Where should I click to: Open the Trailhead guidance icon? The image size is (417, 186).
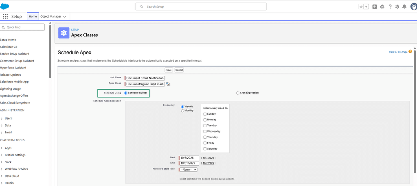[x=382, y=7]
